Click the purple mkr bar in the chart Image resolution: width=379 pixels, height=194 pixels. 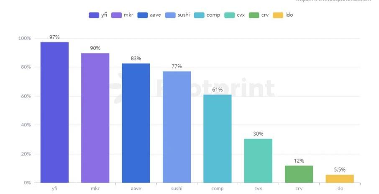pos(95,118)
